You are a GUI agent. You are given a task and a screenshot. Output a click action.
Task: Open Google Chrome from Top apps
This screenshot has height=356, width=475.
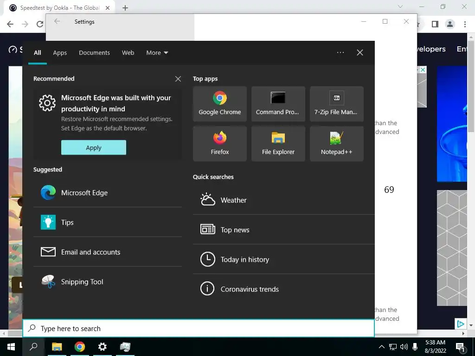pyautogui.click(x=219, y=104)
